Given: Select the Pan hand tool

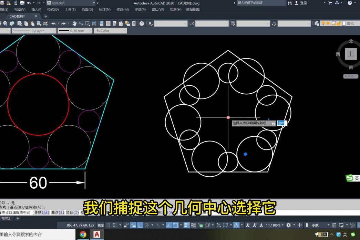Looking at the screenshot, I should [74, 23].
